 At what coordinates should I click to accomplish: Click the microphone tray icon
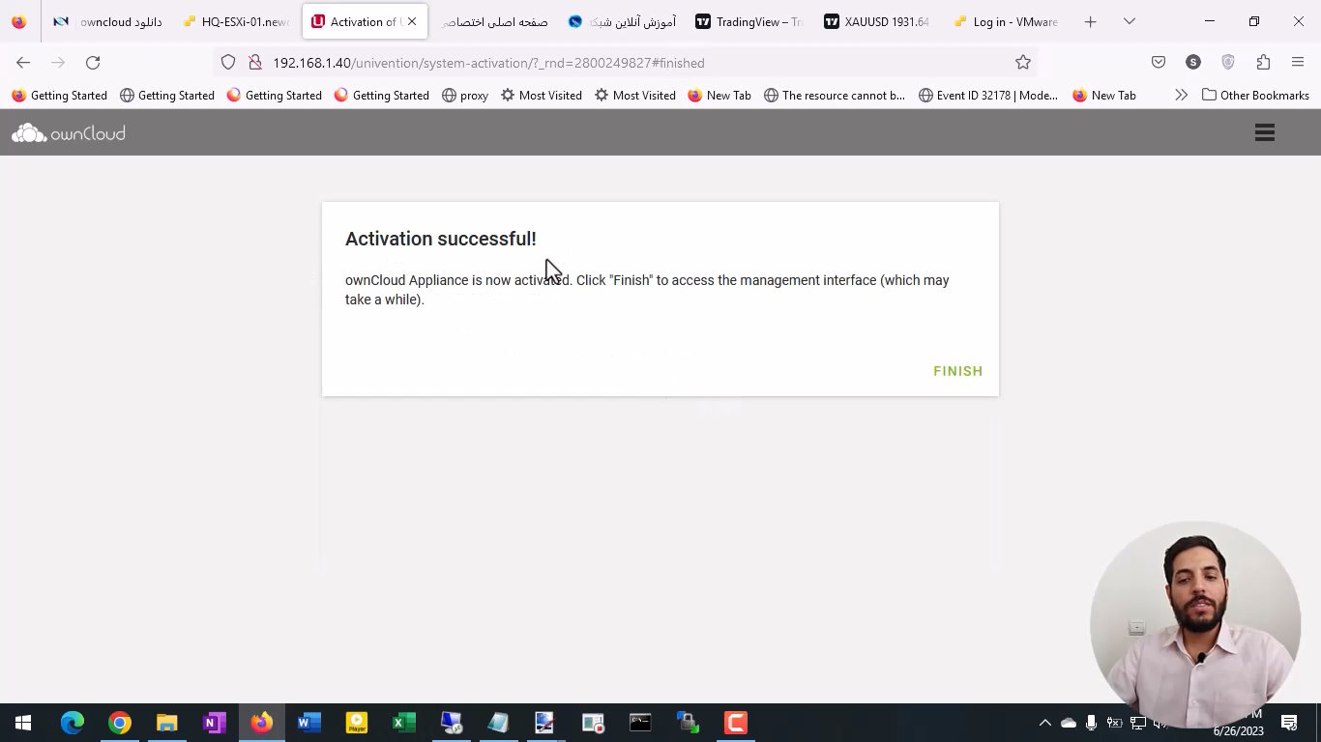pyautogui.click(x=1091, y=723)
